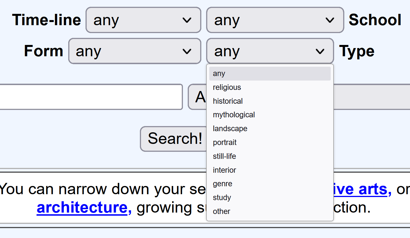The width and height of the screenshot is (410, 238).
Task: Open the Form dropdown
Action: (134, 51)
